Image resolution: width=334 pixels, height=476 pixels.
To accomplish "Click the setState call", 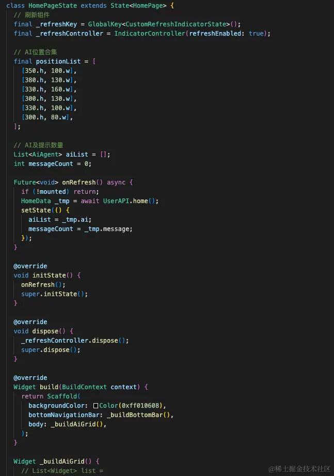I will (36, 210).
